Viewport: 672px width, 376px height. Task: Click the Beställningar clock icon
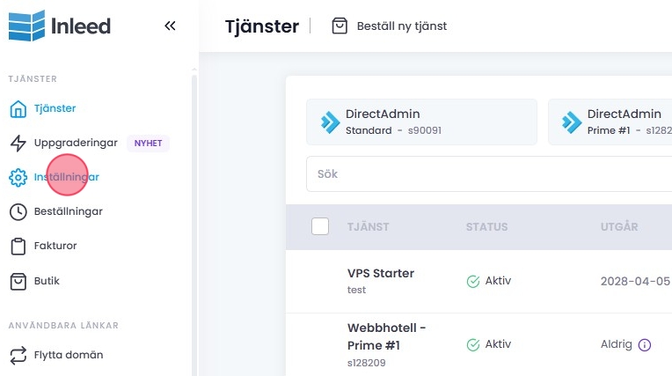(x=18, y=211)
